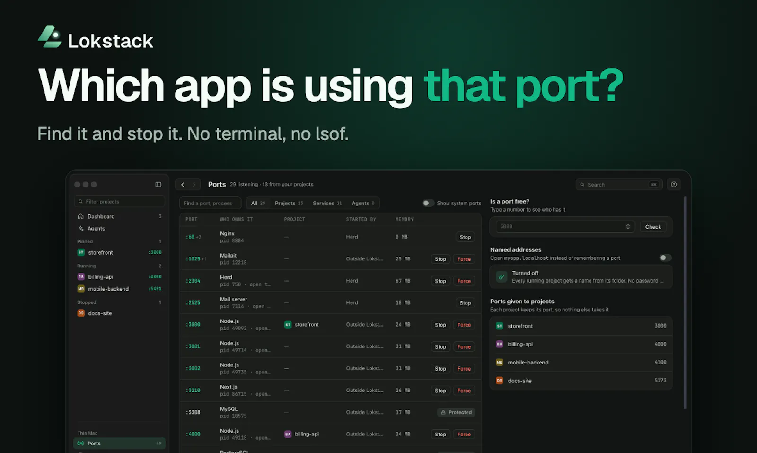Go forward with the right chevron
This screenshot has height=453, width=757.
(x=194, y=185)
